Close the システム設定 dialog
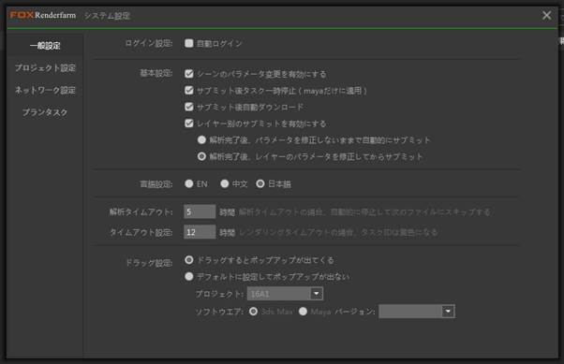This screenshot has width=564, height=364. [x=546, y=15]
